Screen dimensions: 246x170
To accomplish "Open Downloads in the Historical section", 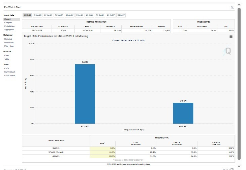I will (x=9, y=43).
